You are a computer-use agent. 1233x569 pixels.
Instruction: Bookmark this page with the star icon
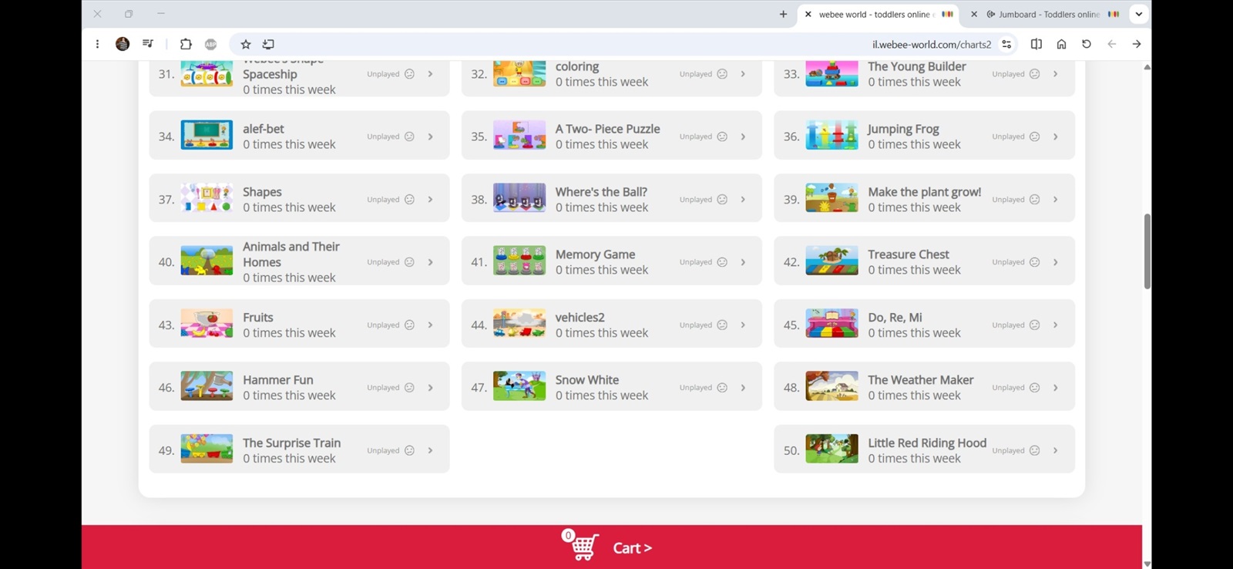(246, 44)
